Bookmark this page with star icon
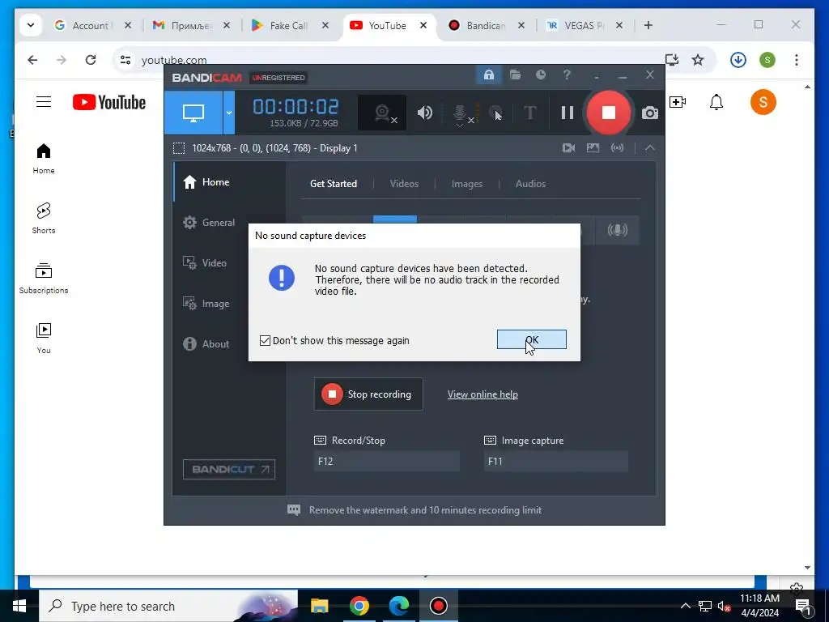829x622 pixels. click(x=698, y=60)
